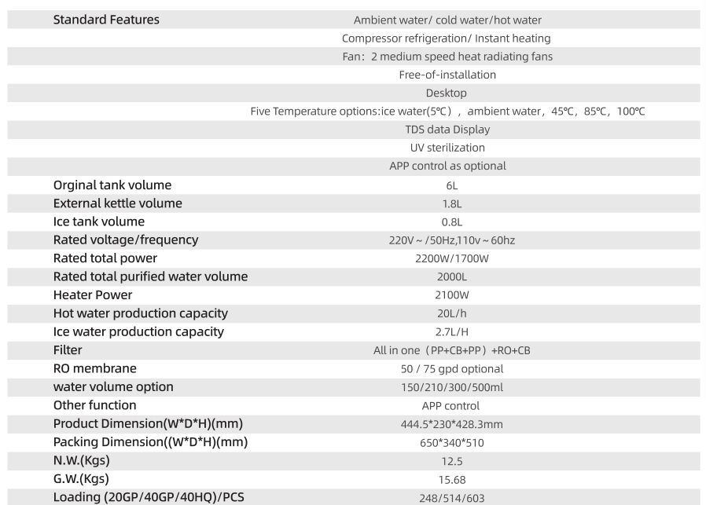
Task: Click Rated total purified water volume
Action: 150,276
